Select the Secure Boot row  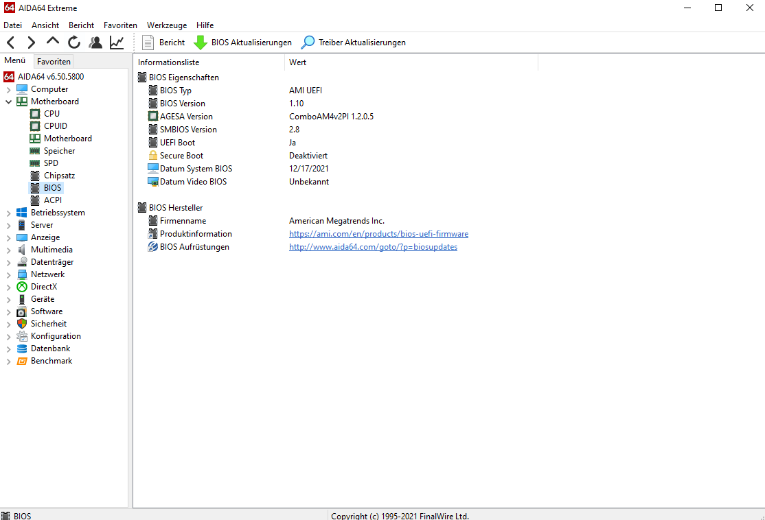click(x=336, y=156)
